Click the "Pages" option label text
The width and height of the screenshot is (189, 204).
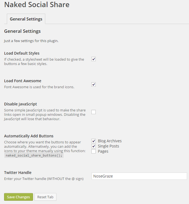pos(103,151)
